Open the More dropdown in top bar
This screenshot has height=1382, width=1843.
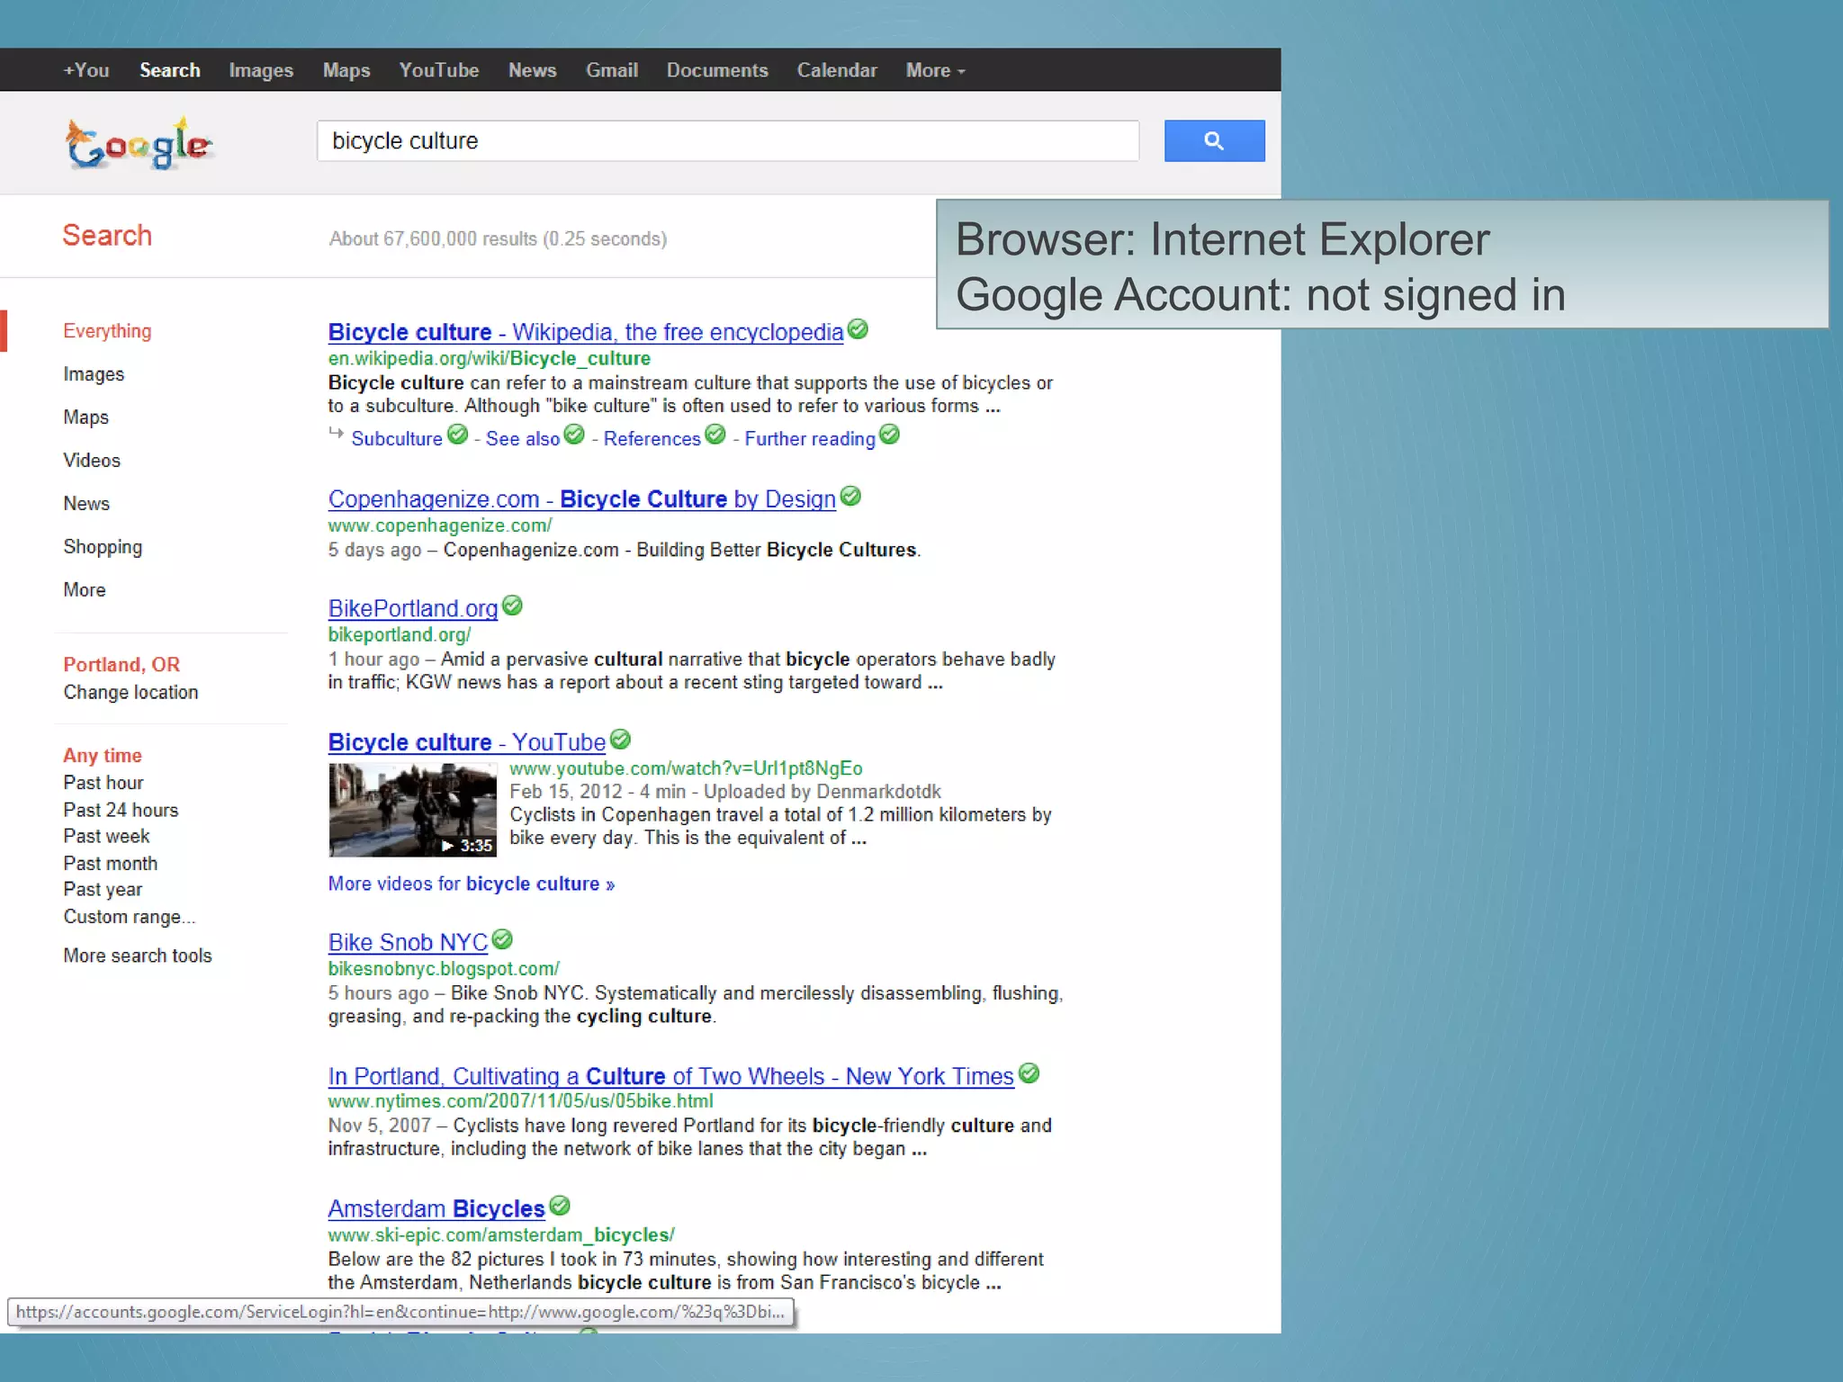pyautogui.click(x=935, y=70)
